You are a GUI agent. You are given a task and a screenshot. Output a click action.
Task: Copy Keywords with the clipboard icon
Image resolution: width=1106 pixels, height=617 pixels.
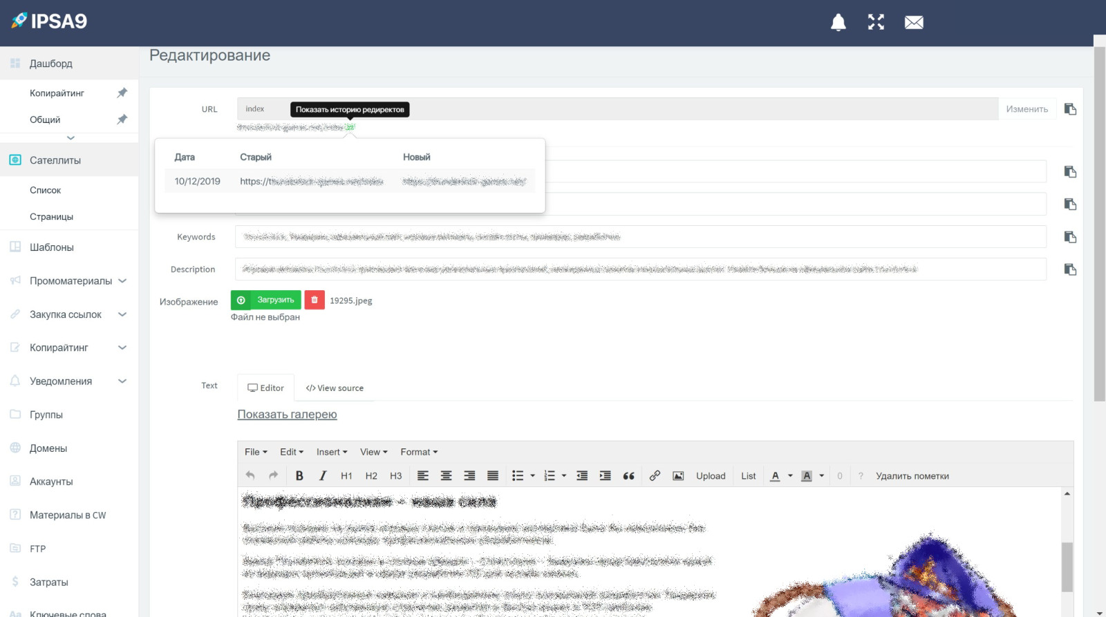(1070, 237)
